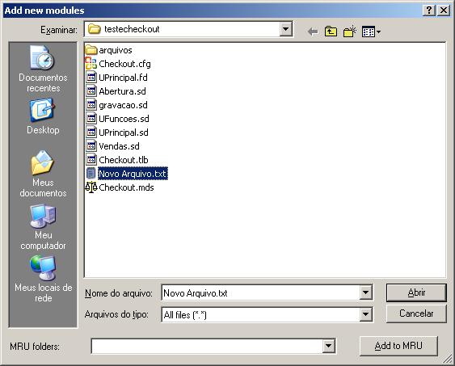455x366 pixels.
Task: Select the arquivos folder name
Action: 116,50
